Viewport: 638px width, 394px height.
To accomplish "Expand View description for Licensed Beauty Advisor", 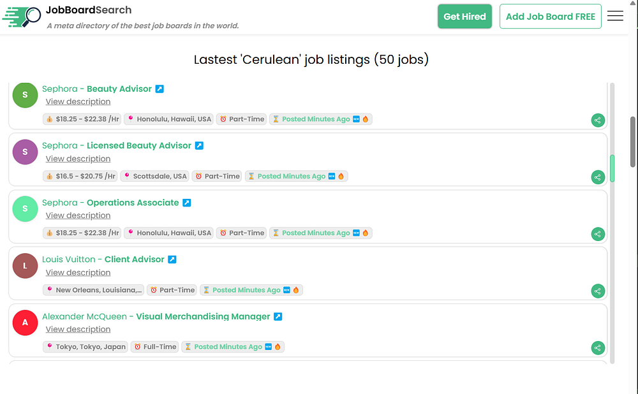I will (x=78, y=159).
